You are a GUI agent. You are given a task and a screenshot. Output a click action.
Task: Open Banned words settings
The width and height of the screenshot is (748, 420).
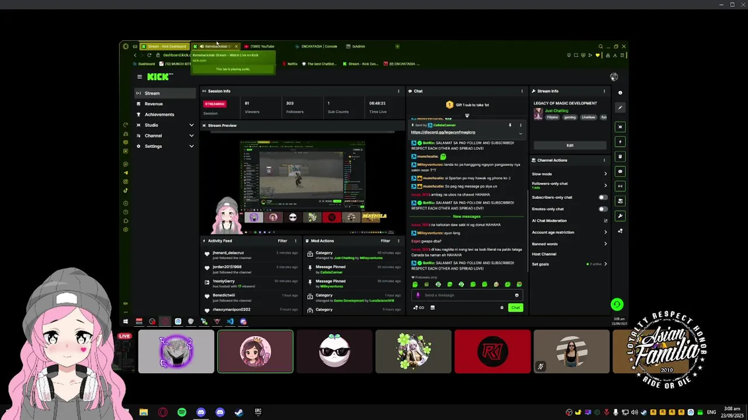tap(570, 244)
